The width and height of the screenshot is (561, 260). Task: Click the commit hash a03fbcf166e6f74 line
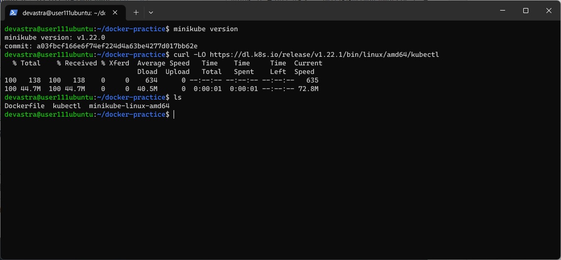click(x=101, y=46)
